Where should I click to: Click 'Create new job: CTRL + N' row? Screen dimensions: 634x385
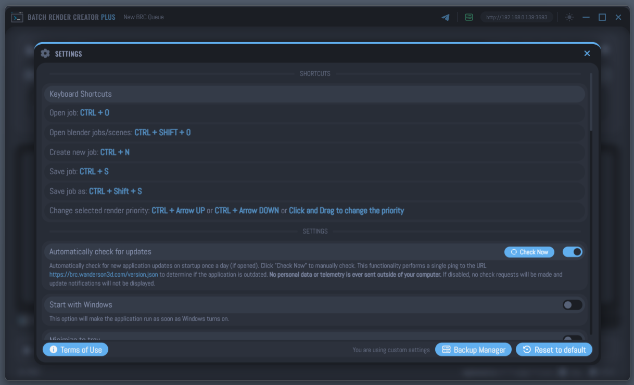click(x=314, y=152)
